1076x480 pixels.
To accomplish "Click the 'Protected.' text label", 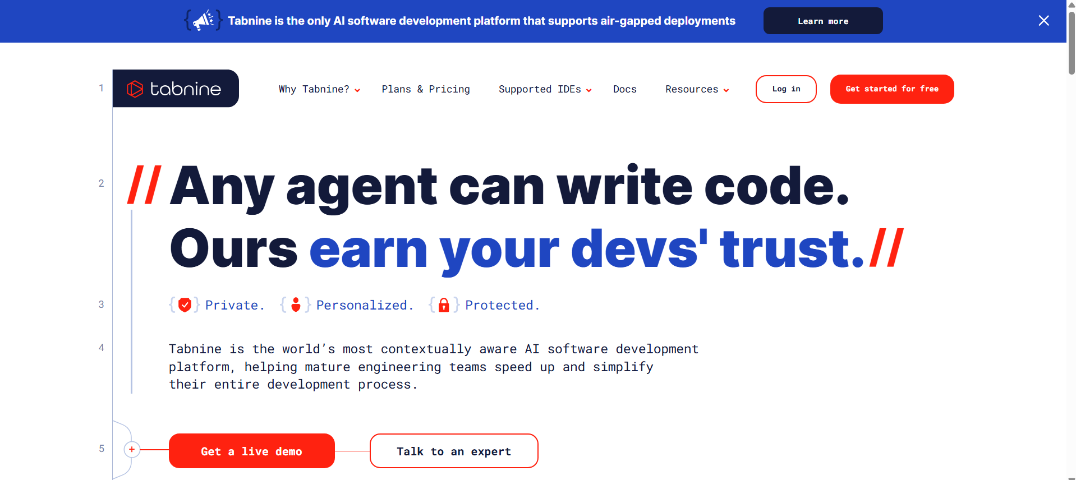I will click(x=502, y=305).
